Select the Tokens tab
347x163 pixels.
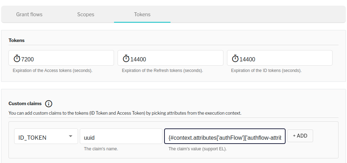(142, 14)
